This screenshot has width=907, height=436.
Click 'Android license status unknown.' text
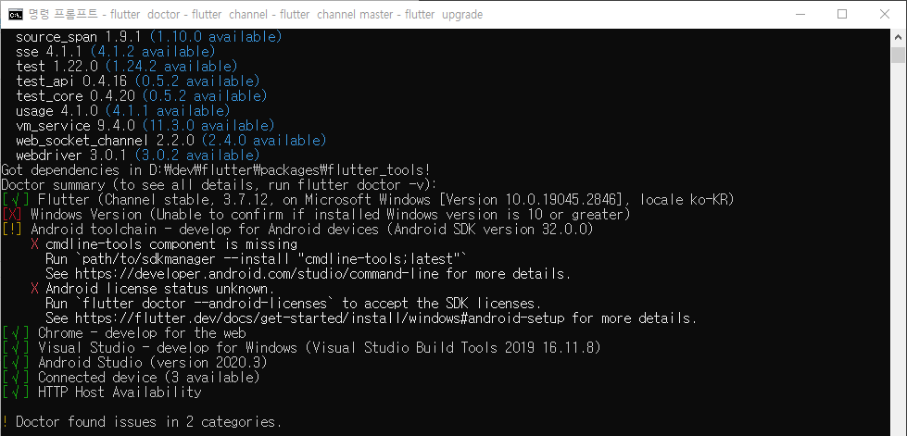160,289
